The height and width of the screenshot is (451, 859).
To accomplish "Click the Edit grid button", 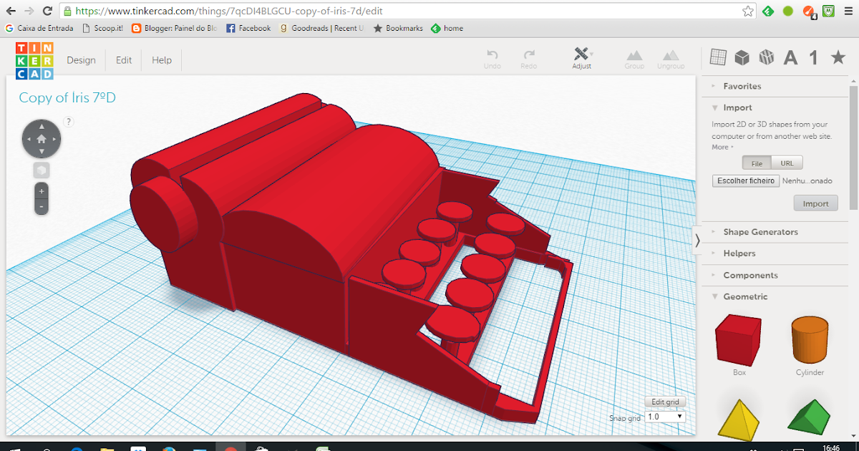I will 664,401.
